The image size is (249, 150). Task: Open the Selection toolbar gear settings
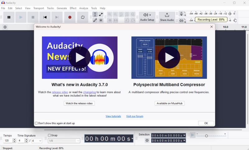coord(147,140)
